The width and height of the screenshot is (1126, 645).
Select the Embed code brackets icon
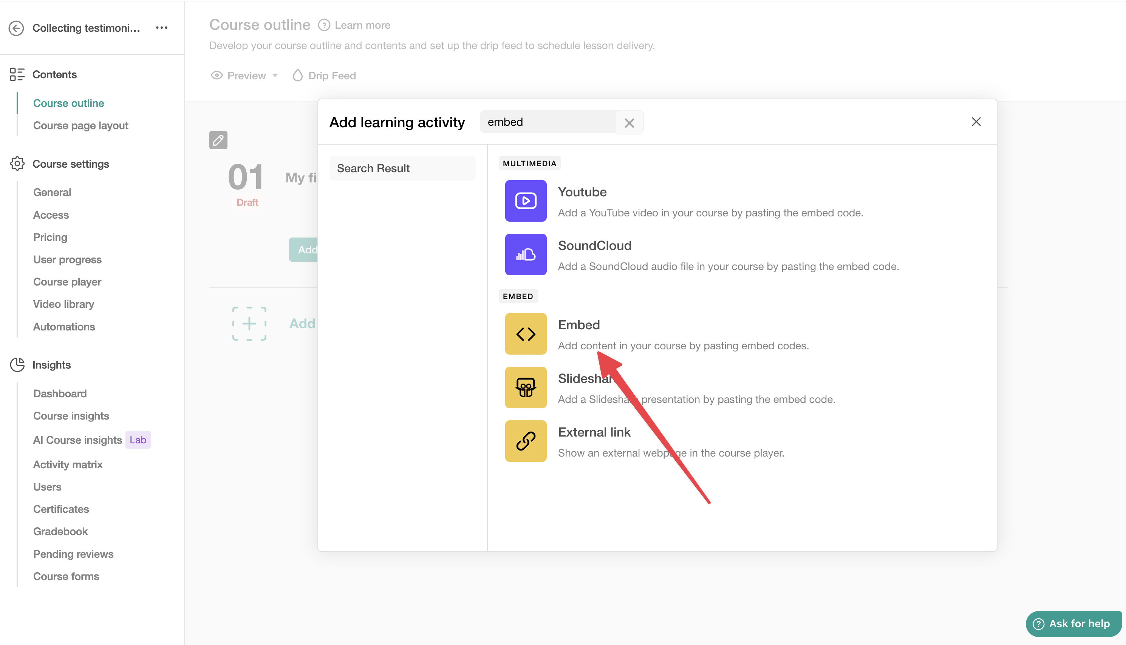pos(526,333)
